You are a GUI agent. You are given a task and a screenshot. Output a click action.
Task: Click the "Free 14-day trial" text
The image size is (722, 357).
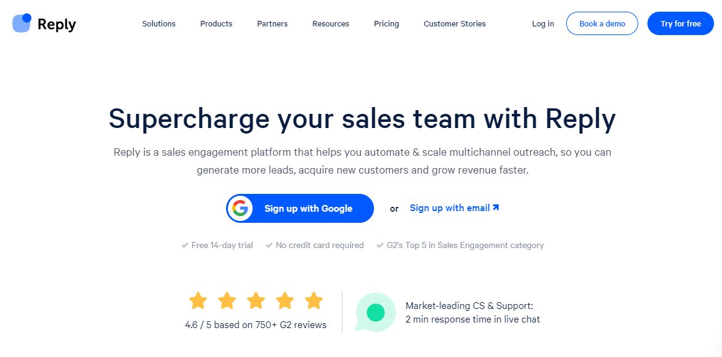click(x=222, y=245)
